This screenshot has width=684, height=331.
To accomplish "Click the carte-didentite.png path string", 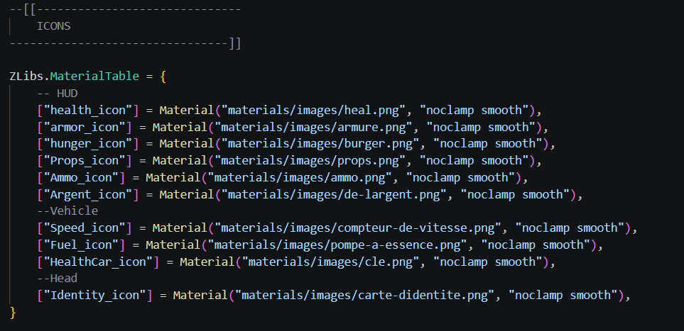I will pyautogui.click(x=369, y=296).
